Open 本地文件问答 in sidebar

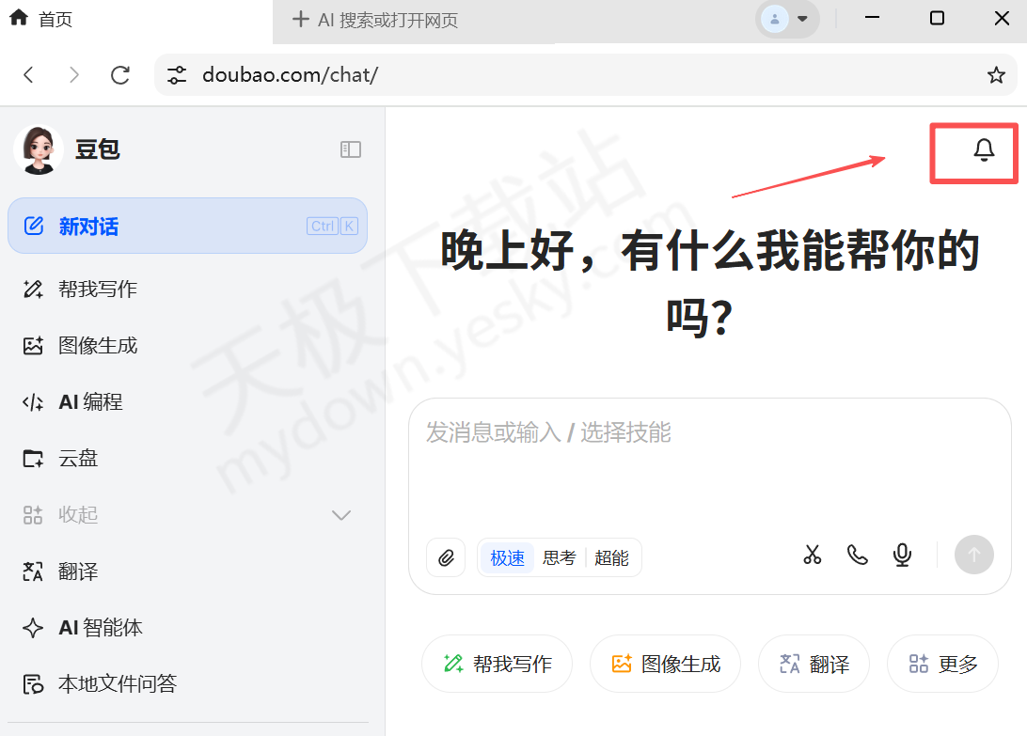click(106, 683)
